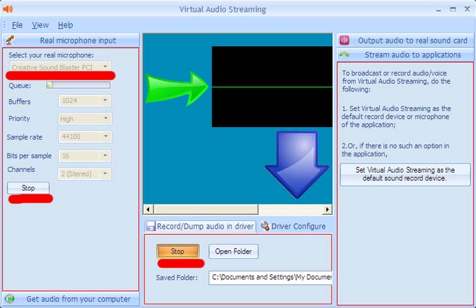The height and width of the screenshot is (308, 476).
Task: Click the wrench Driver Configure icon
Action: point(265,226)
